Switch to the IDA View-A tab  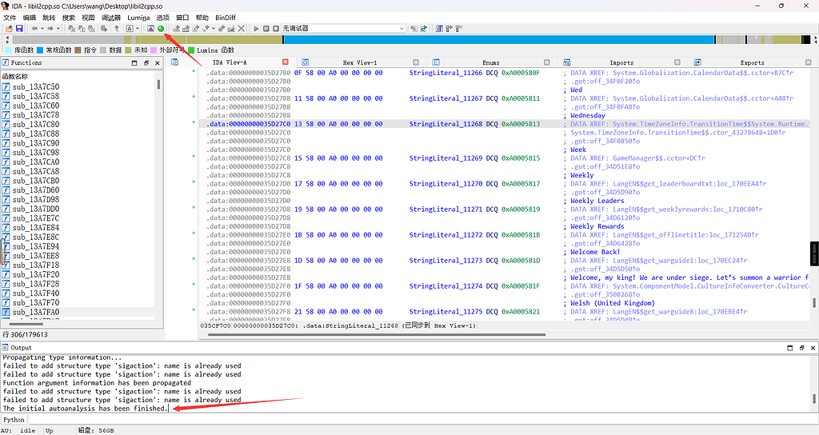coord(230,62)
